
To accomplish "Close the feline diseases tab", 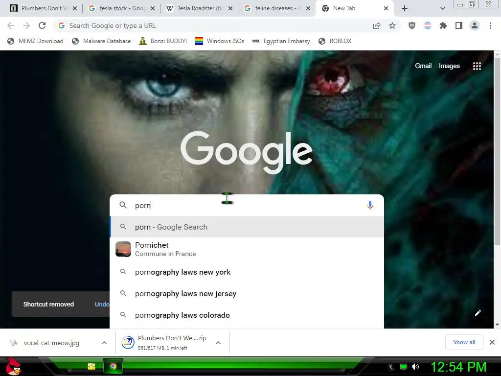I will [308, 8].
